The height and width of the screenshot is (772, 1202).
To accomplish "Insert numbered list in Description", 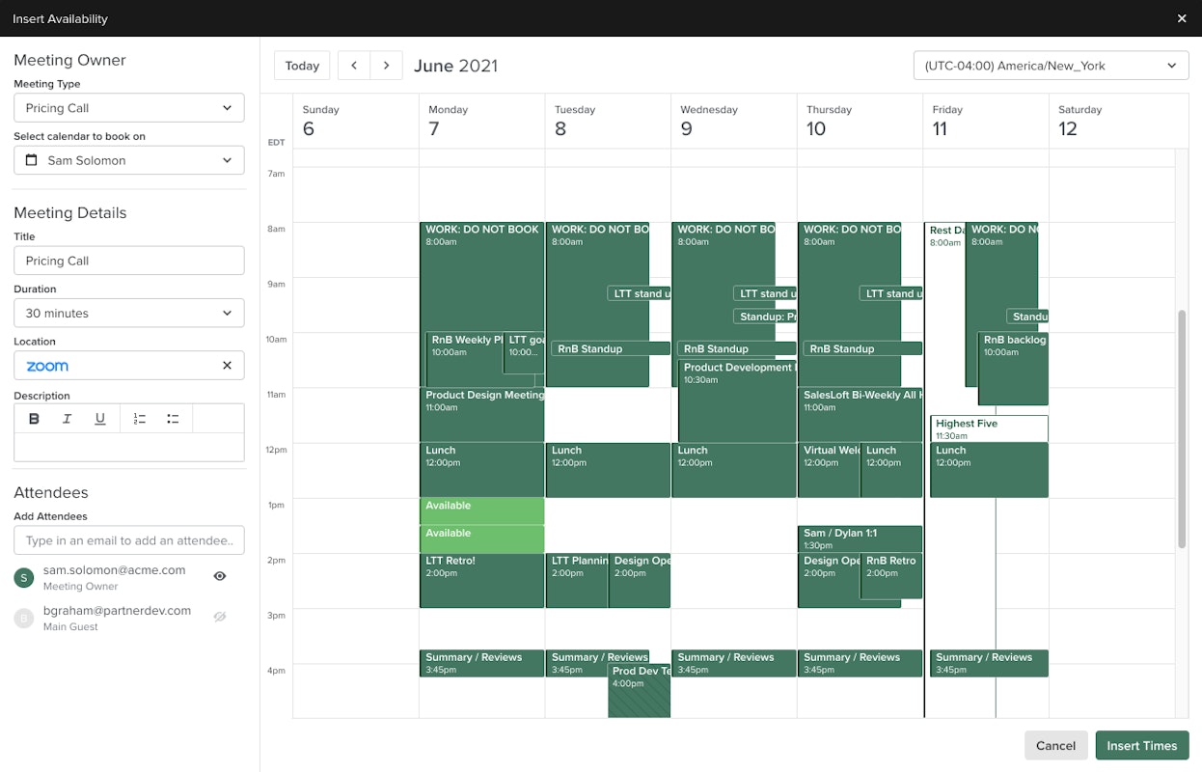I will pos(140,418).
